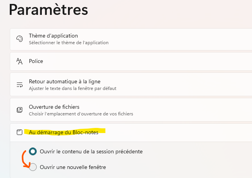Click the file opening arrow icon
Screen dimensions: 252x178
pyautogui.click(x=20, y=110)
